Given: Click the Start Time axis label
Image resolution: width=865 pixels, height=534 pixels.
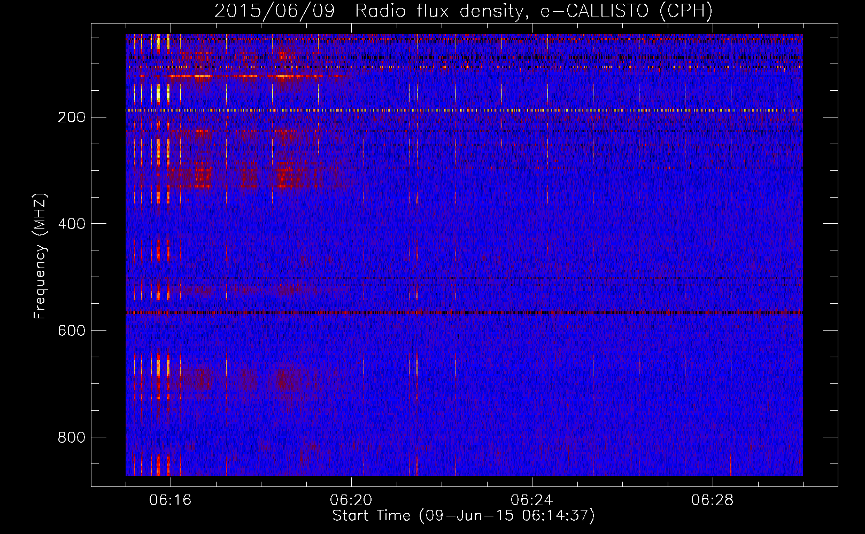Looking at the screenshot, I should 464,516.
